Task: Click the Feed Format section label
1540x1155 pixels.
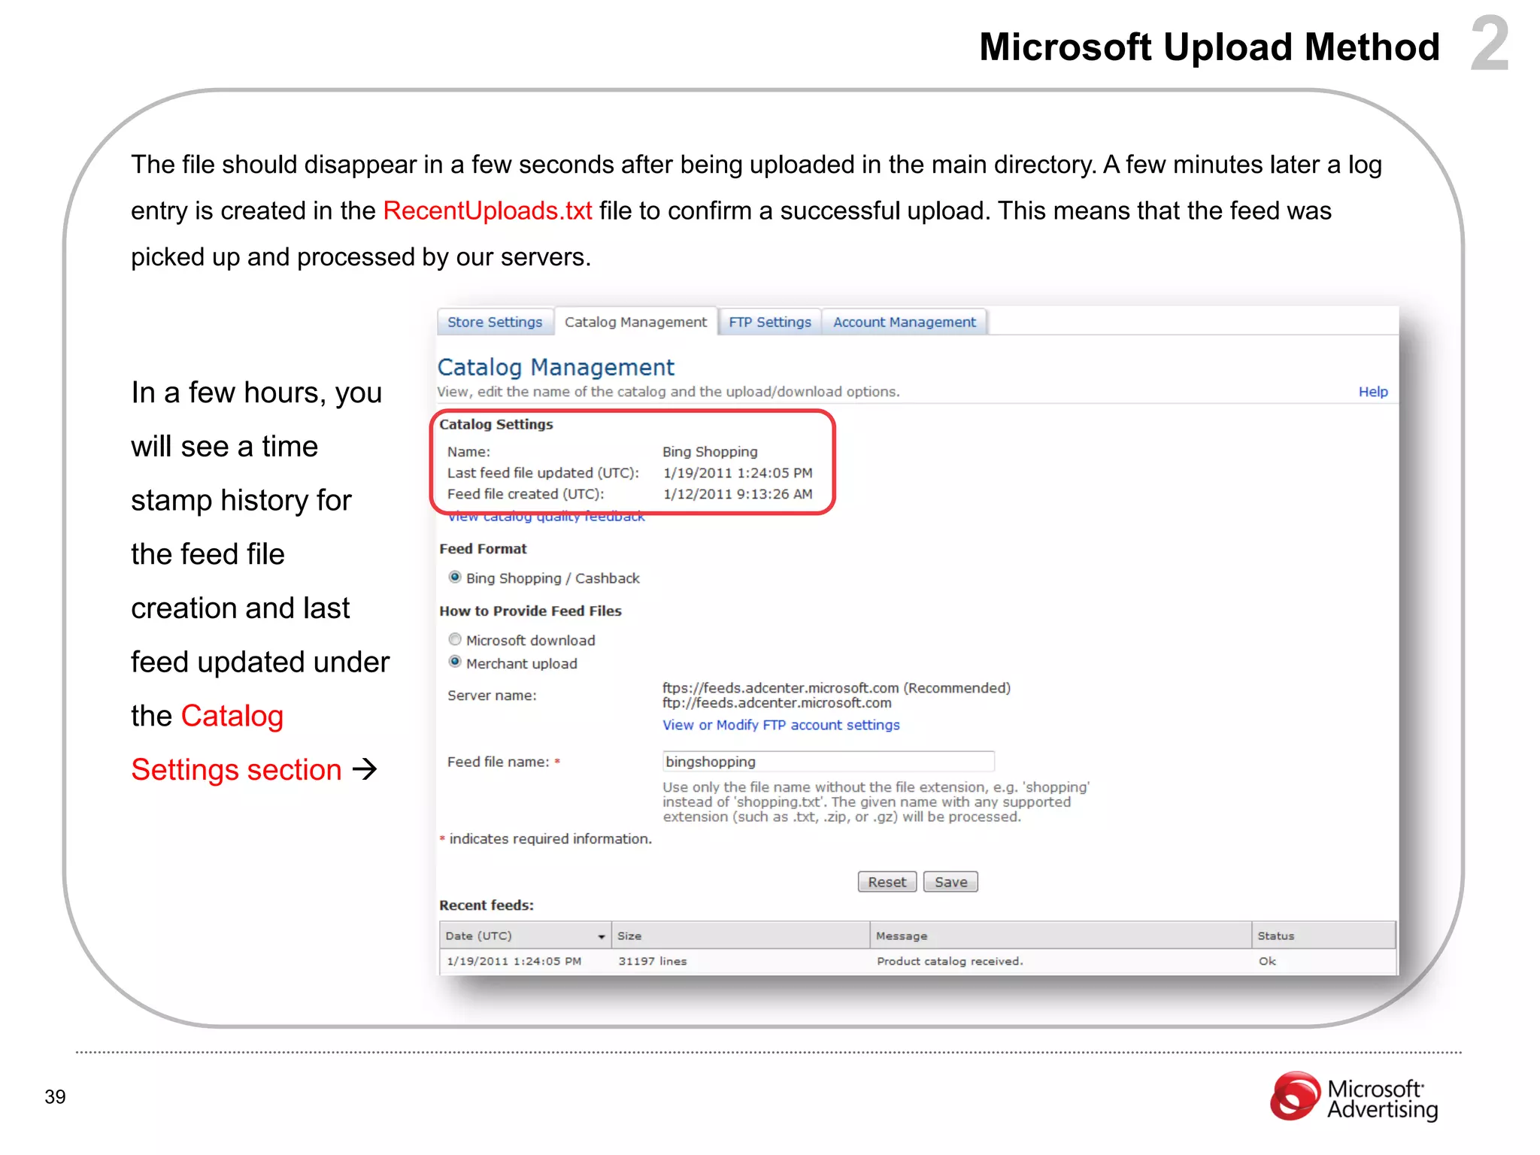Action: click(483, 549)
